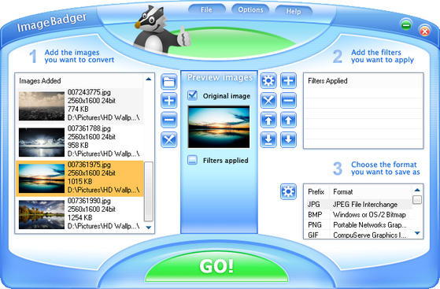Select the 007243775.jpg file name
440x289 pixels.
point(89,92)
